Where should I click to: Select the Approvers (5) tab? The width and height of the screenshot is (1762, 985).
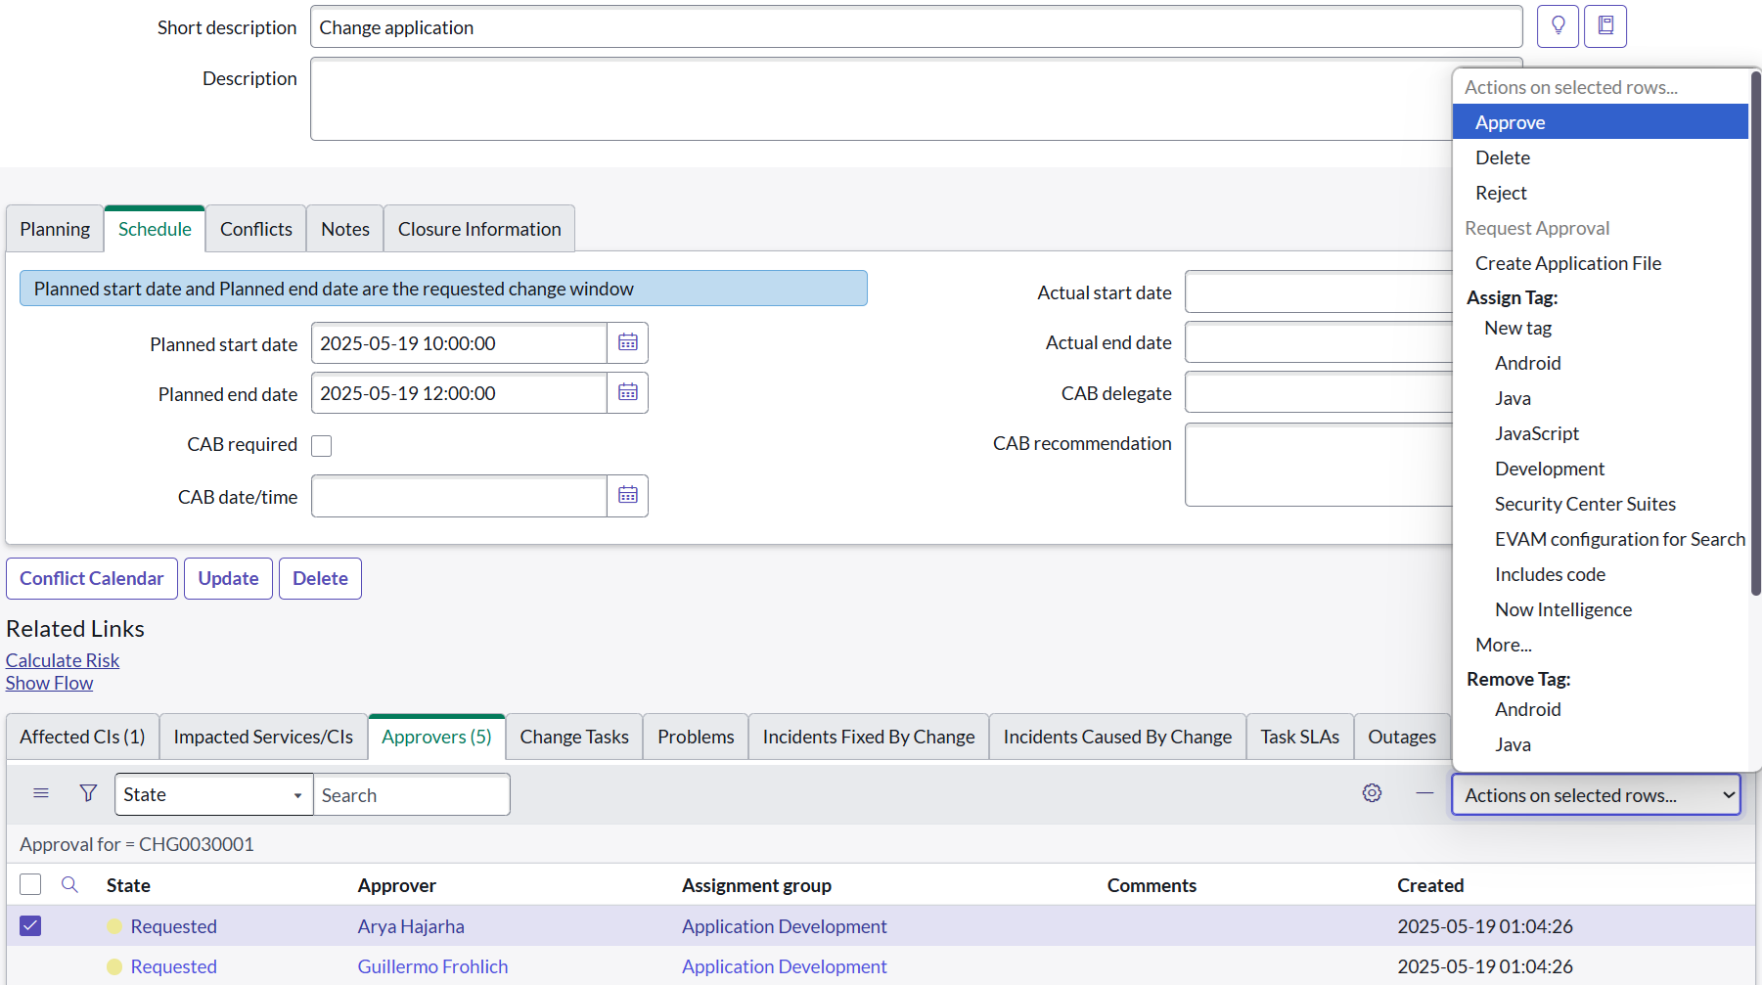[x=436, y=737]
